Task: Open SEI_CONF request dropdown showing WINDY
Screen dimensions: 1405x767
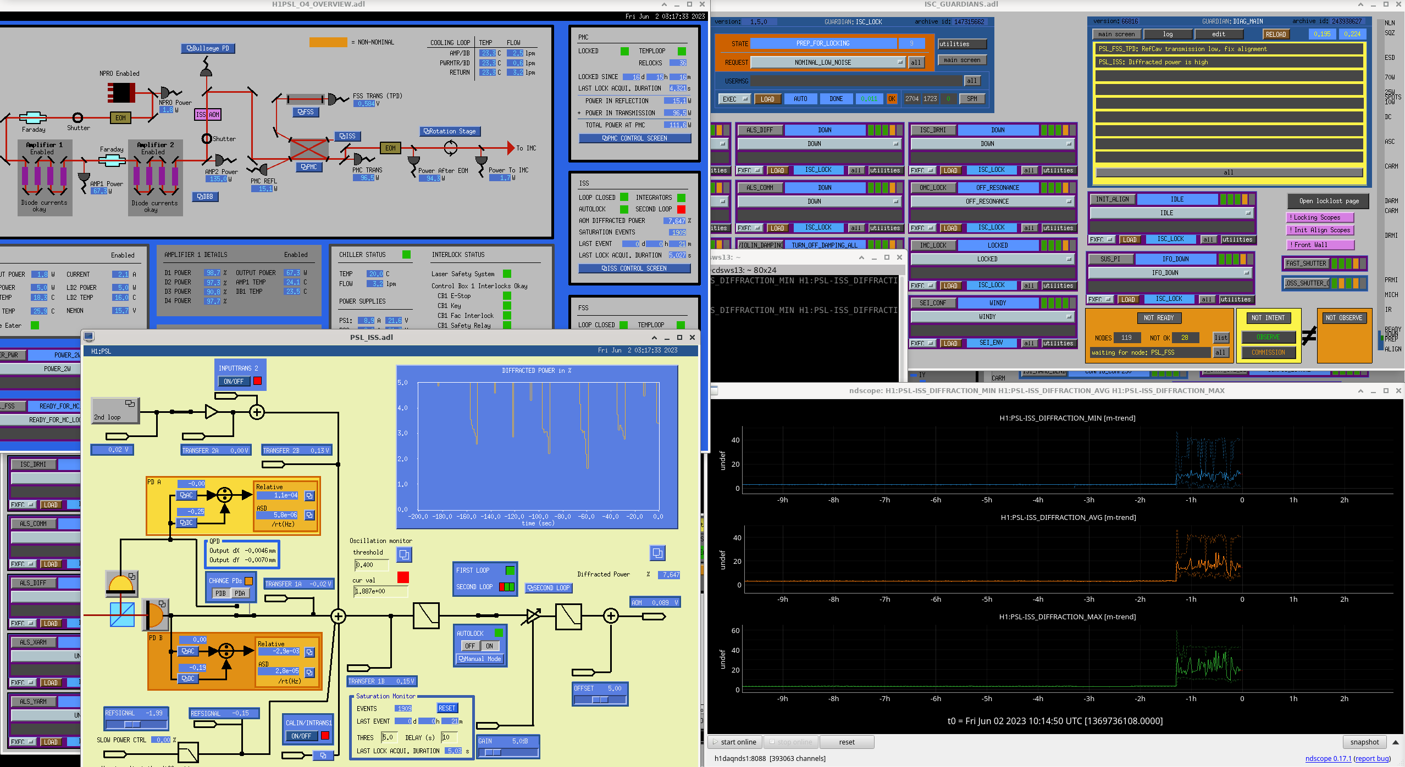Action: click(x=993, y=317)
